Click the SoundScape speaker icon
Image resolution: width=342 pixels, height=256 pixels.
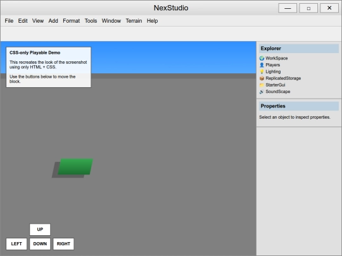click(262, 92)
